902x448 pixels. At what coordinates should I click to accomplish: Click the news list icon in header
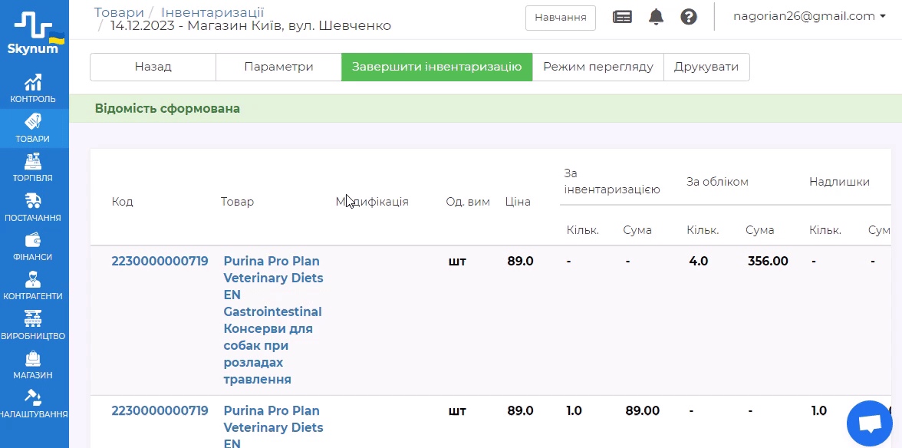(622, 17)
